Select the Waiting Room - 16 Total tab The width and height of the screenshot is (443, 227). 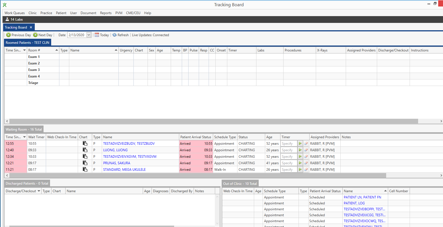[x=24, y=129]
